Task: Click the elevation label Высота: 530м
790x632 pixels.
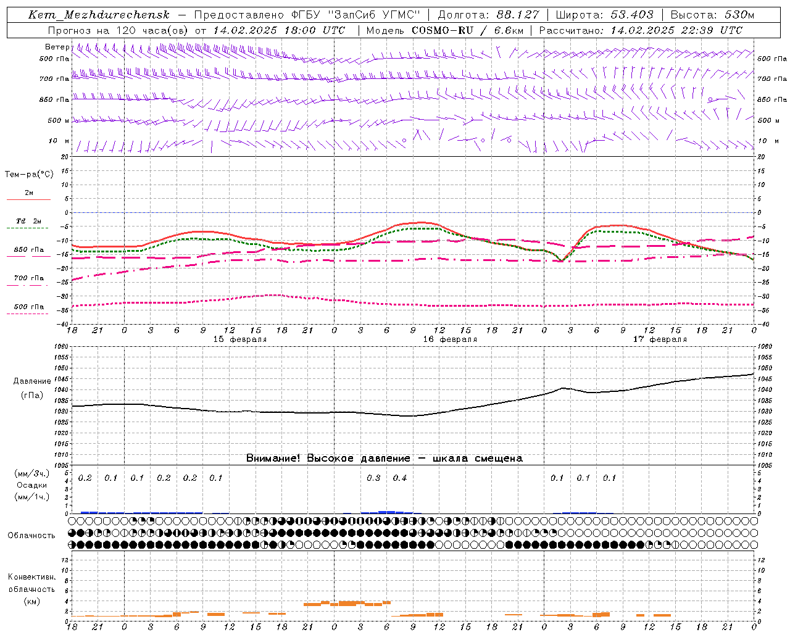Action: click(712, 15)
